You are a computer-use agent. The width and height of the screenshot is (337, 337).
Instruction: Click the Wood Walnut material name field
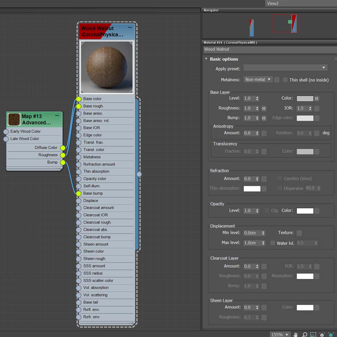point(270,49)
